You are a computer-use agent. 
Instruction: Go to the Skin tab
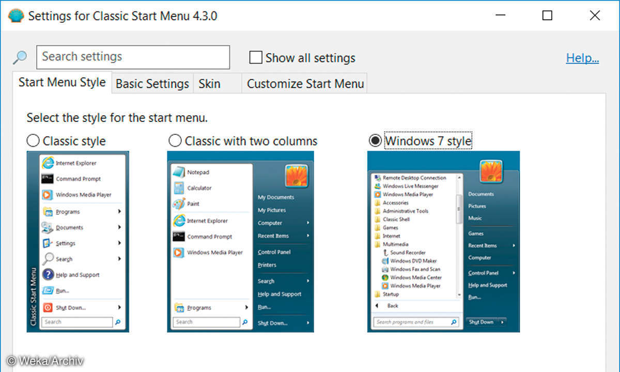pyautogui.click(x=217, y=84)
